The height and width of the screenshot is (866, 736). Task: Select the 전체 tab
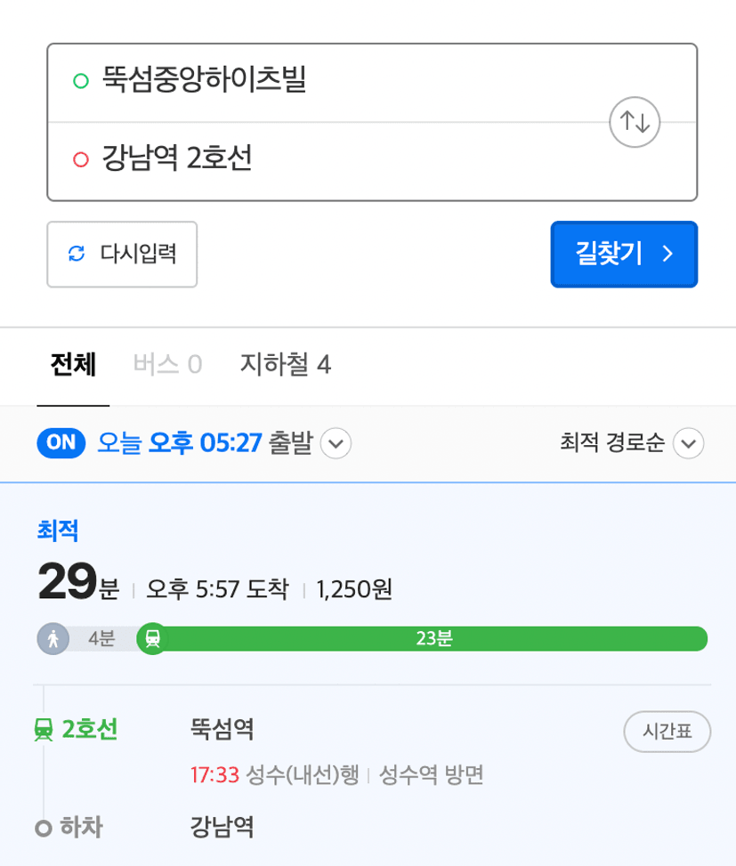click(x=73, y=365)
